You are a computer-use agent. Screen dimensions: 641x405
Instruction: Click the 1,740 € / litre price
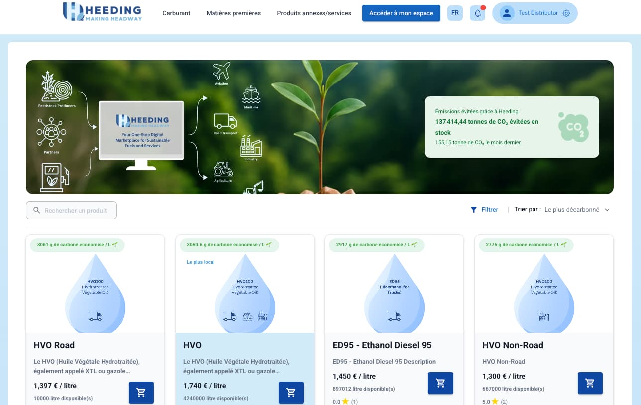point(205,386)
